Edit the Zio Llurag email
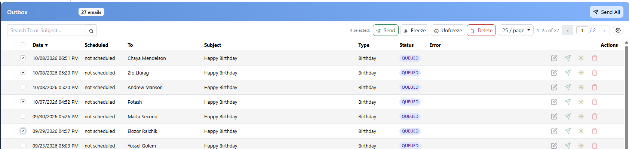 click(x=554, y=73)
